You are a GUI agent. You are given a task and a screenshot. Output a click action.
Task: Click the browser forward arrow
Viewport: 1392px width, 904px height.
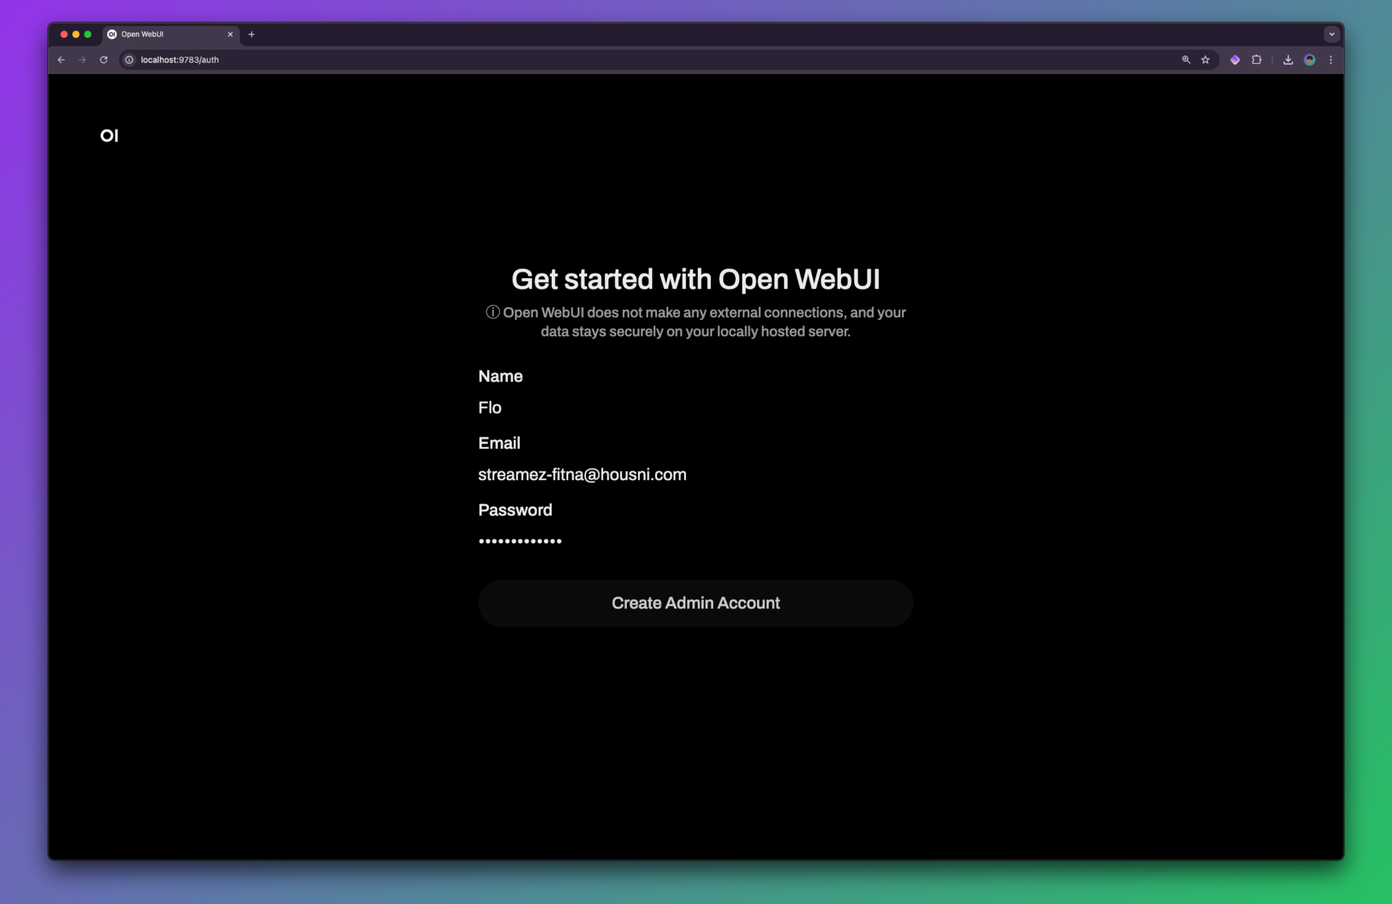click(x=82, y=60)
